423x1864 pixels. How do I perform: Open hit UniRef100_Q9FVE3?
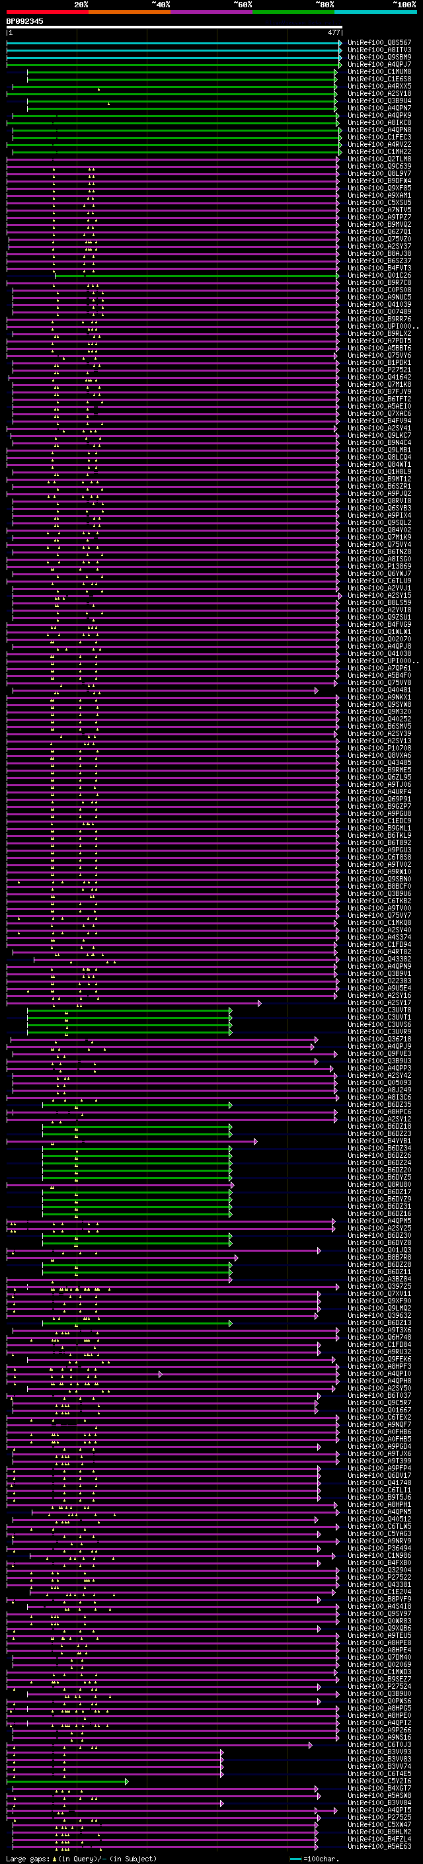coord(379,1053)
